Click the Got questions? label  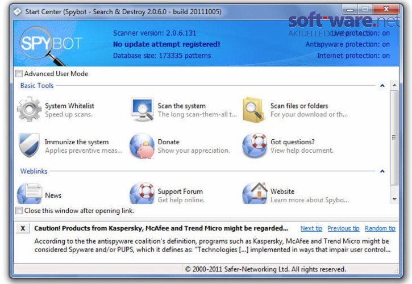293,142
